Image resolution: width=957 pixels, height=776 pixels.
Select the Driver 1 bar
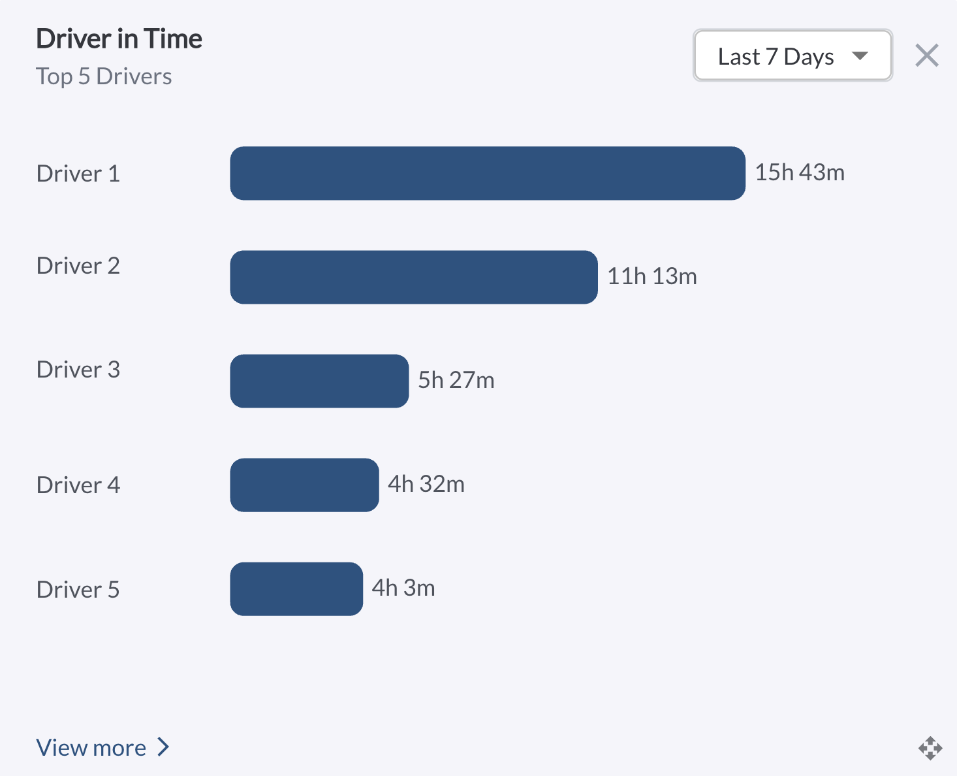(x=487, y=173)
